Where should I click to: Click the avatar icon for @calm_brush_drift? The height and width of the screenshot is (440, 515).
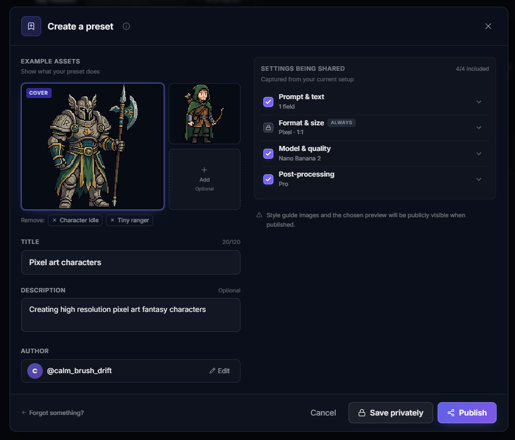coord(35,370)
